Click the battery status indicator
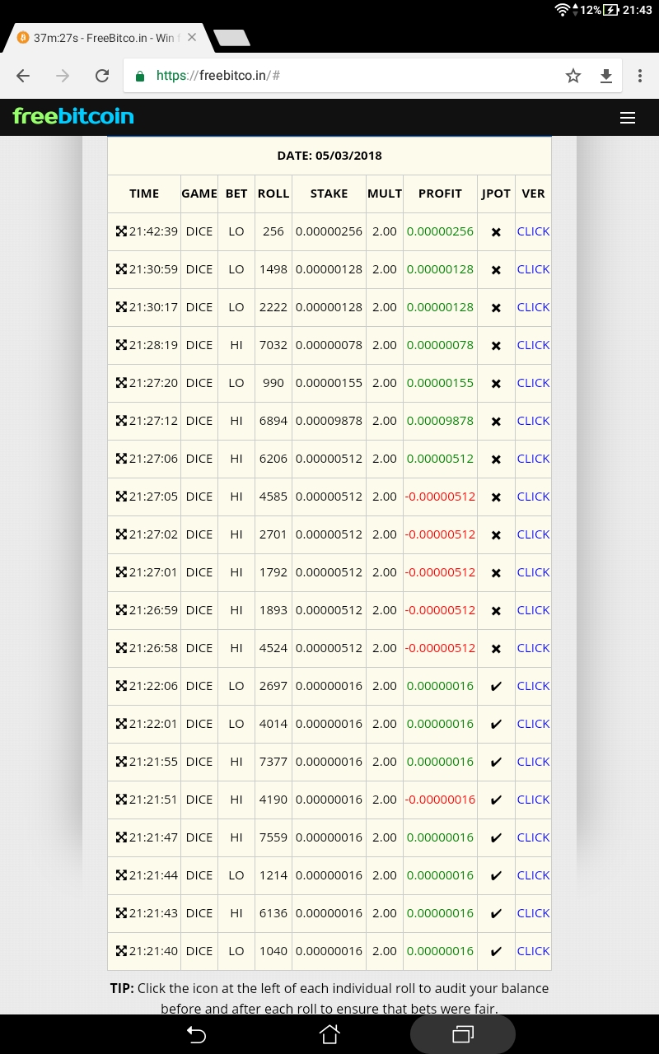The image size is (659, 1054). 611,10
